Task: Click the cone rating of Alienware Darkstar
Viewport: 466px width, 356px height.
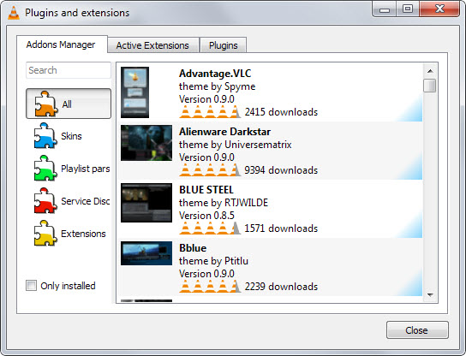Action: click(210, 170)
